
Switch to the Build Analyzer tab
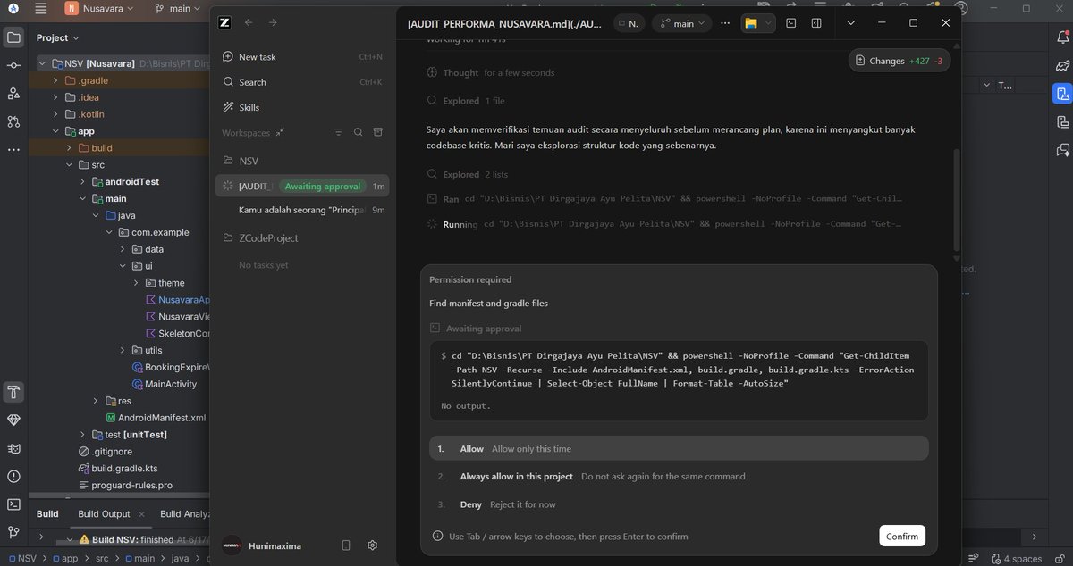click(184, 513)
